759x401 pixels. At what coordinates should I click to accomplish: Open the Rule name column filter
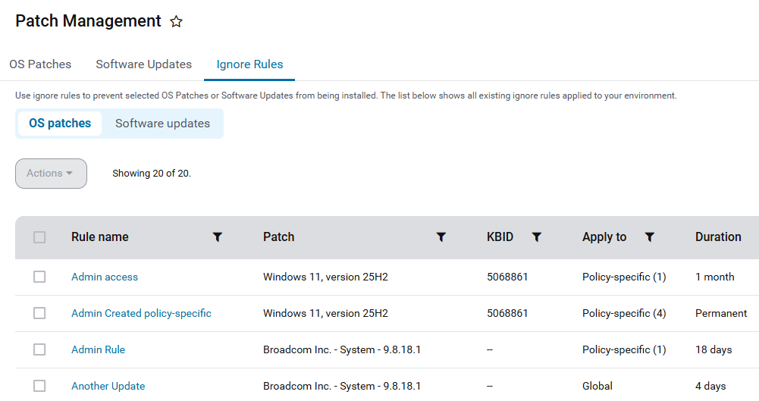pyautogui.click(x=218, y=237)
